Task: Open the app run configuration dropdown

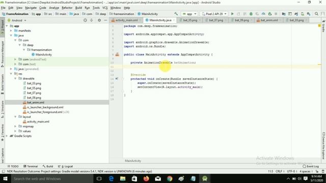Action: point(189,14)
